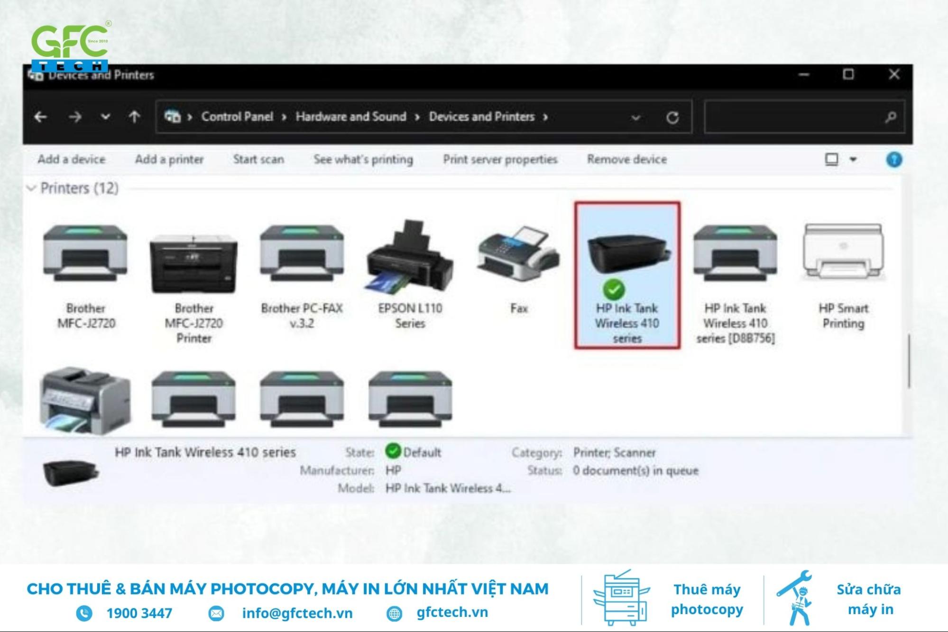
Task: Click the 'HP' manufacturer value
Action: [393, 470]
